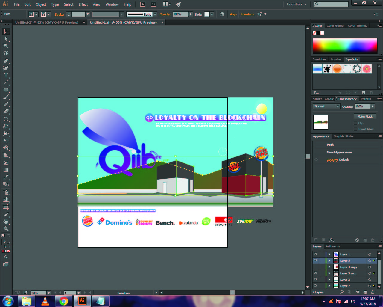The height and width of the screenshot is (307, 383).
Task: Locate object using Layers panel magnifier
Action: (x=342, y=292)
